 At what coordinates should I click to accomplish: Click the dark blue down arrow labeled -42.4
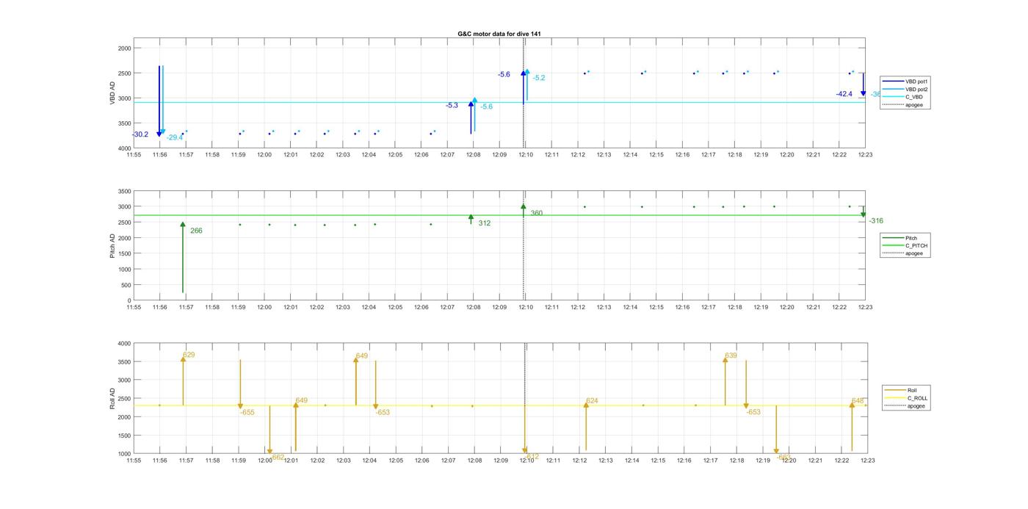864,84
